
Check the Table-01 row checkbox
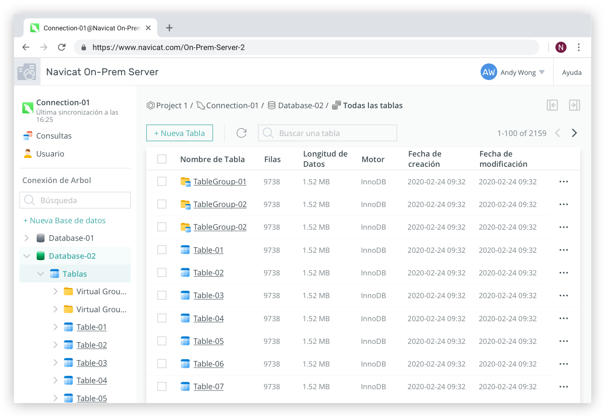tap(162, 250)
